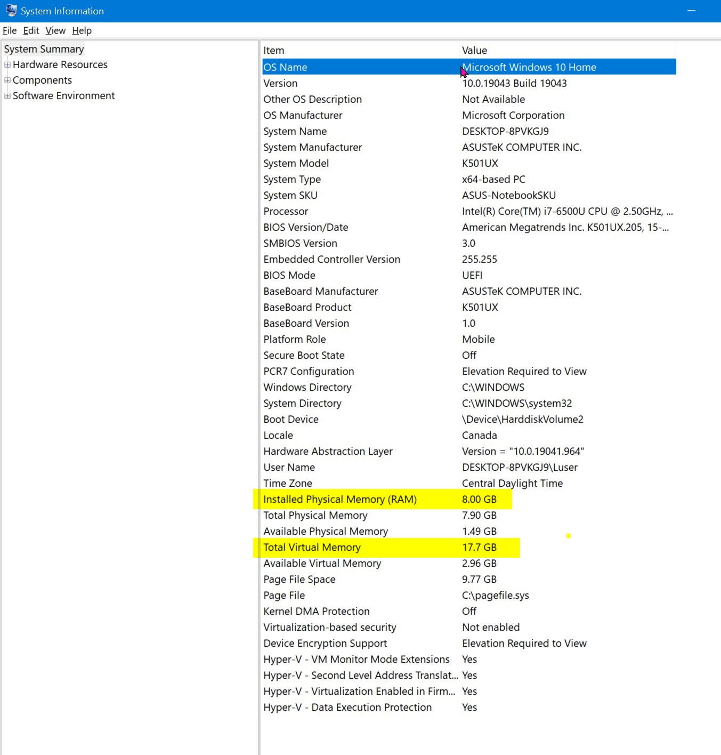Select Boot Device row
This screenshot has height=755, width=721.
(469, 419)
